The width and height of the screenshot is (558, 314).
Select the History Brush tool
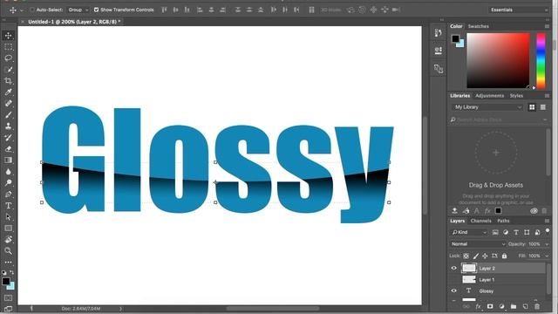coord(8,138)
